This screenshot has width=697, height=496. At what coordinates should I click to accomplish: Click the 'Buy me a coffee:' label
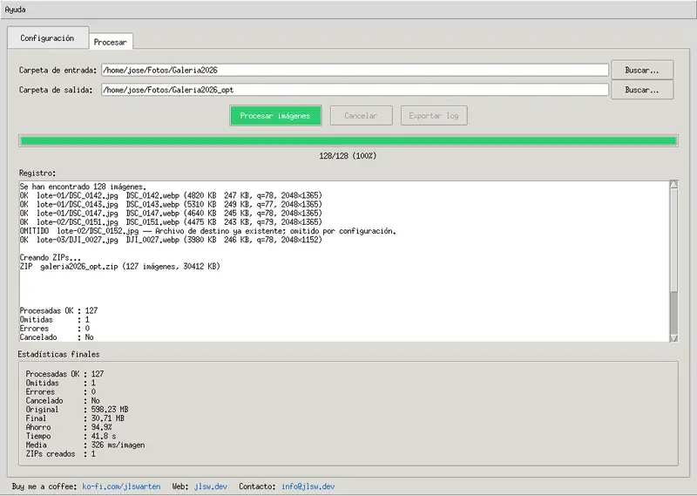44,486
